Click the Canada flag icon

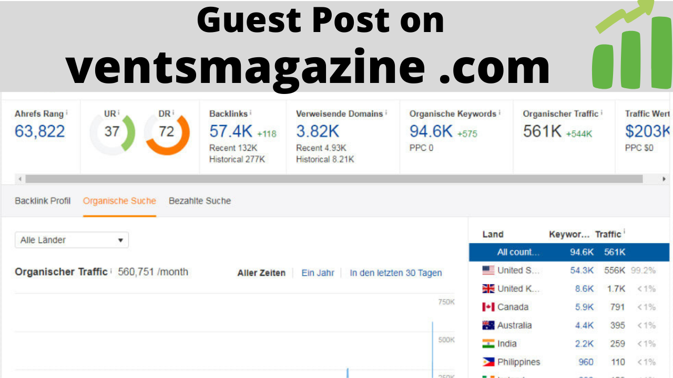point(489,307)
